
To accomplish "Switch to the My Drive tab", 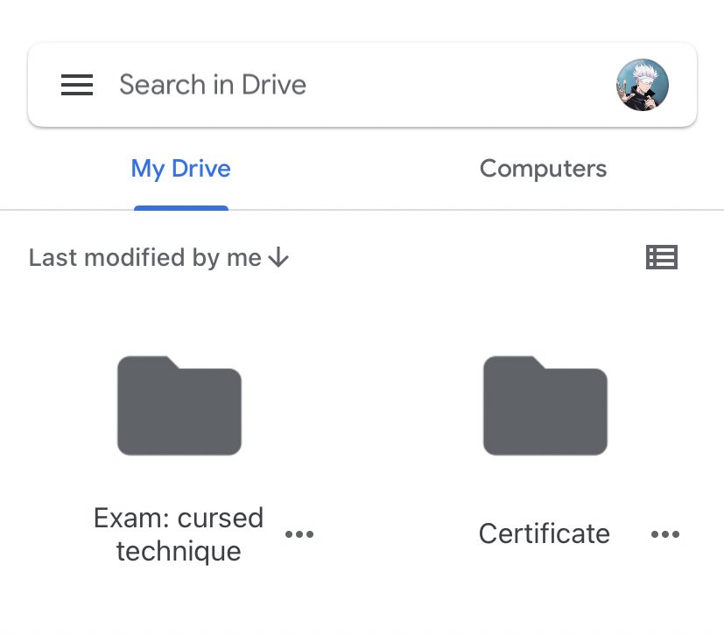I will click(181, 169).
